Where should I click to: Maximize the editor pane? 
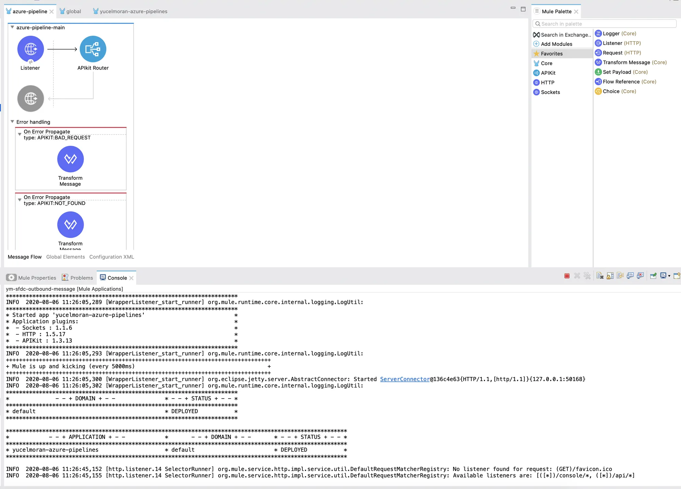[523, 9]
